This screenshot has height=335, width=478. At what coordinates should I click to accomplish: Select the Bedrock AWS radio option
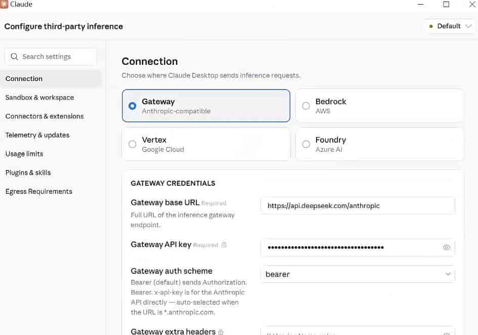[379, 106]
